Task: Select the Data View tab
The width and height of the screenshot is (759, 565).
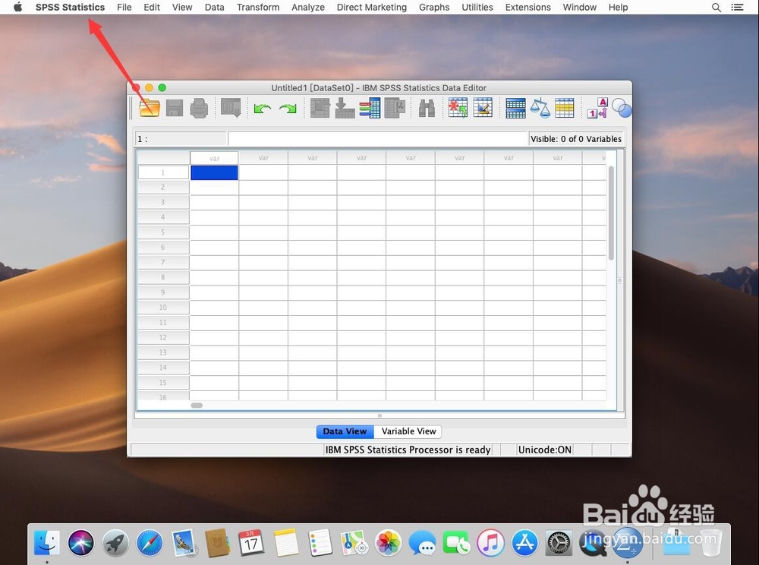Action: (x=345, y=431)
